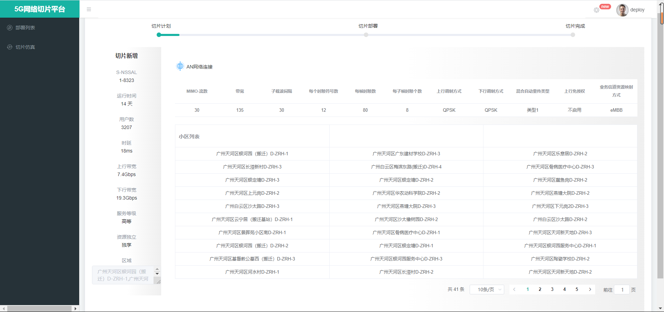This screenshot has height=312, width=664.
Task: Click the AN网络连接 globe icon
Action: pyautogui.click(x=180, y=66)
